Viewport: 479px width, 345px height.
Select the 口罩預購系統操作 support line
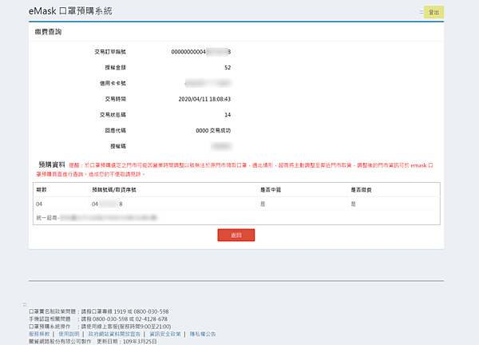(100, 327)
